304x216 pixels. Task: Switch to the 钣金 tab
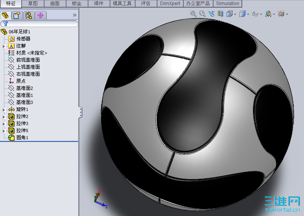[77, 4]
